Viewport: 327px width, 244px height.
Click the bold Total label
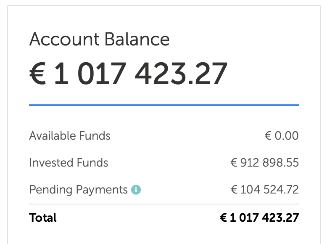click(43, 217)
